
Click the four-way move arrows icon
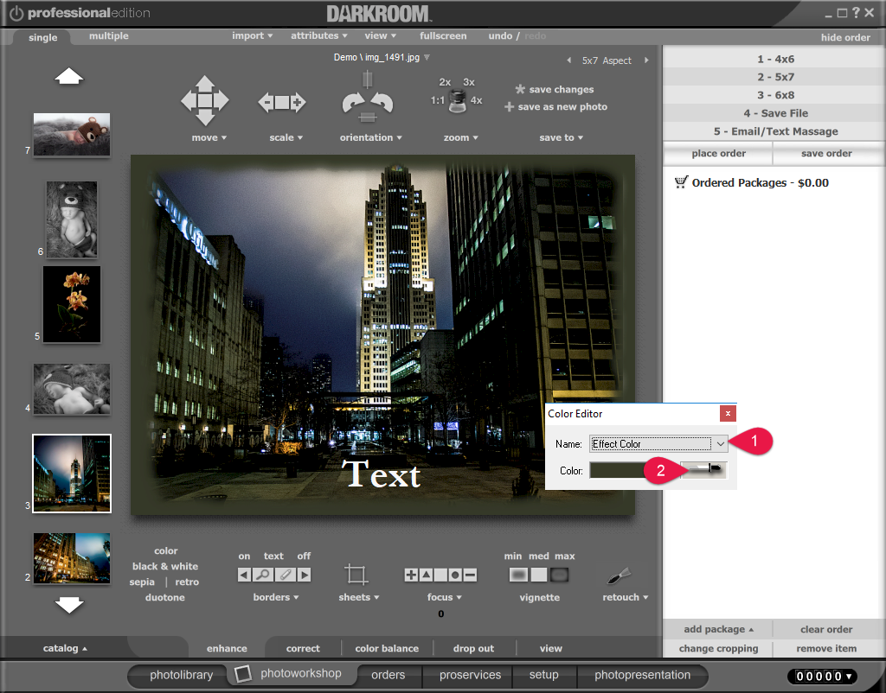pyautogui.click(x=205, y=101)
